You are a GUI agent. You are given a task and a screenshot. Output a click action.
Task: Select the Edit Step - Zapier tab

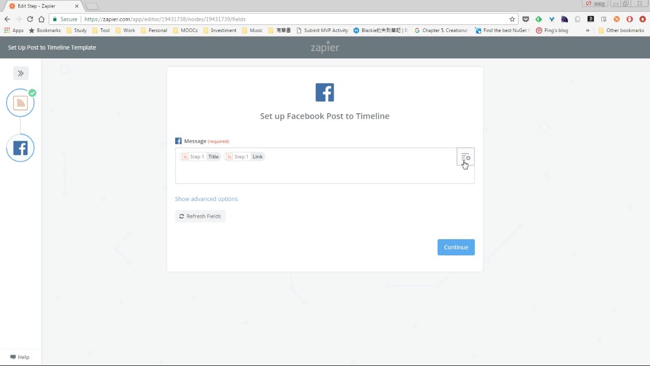[x=43, y=6]
